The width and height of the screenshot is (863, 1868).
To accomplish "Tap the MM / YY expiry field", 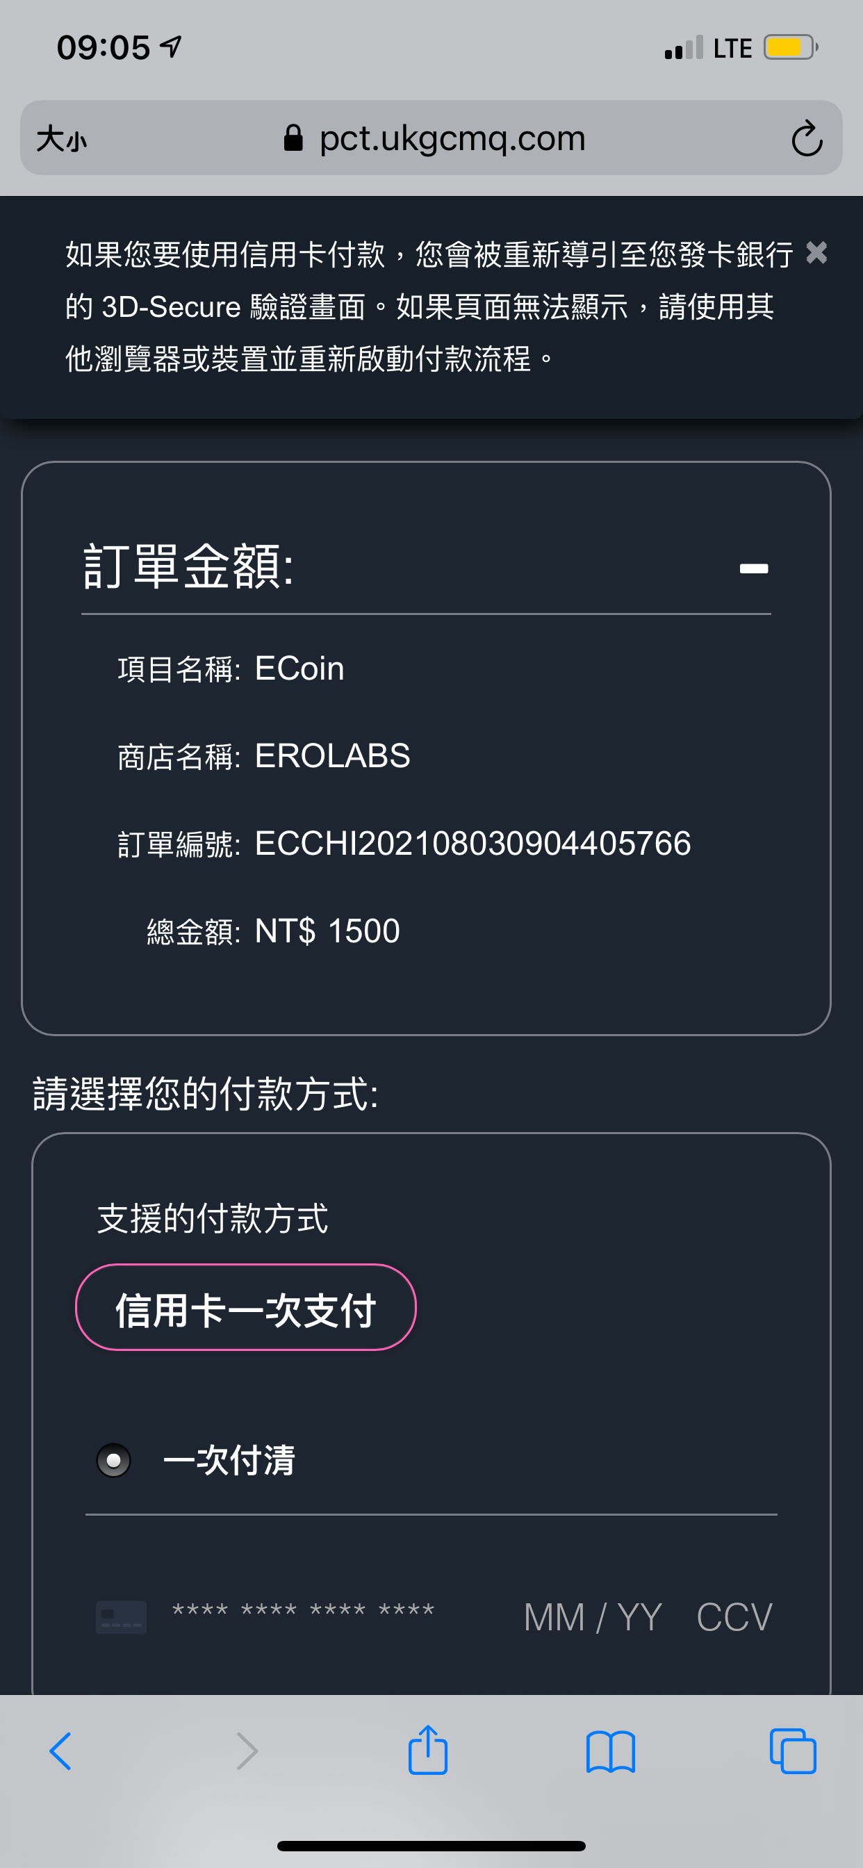I will (593, 1617).
